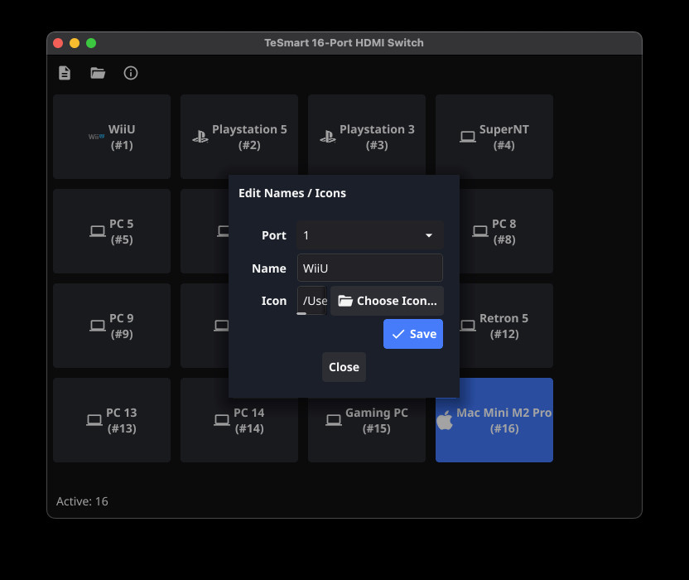Select PC 5 (#5) port tile

(x=112, y=231)
